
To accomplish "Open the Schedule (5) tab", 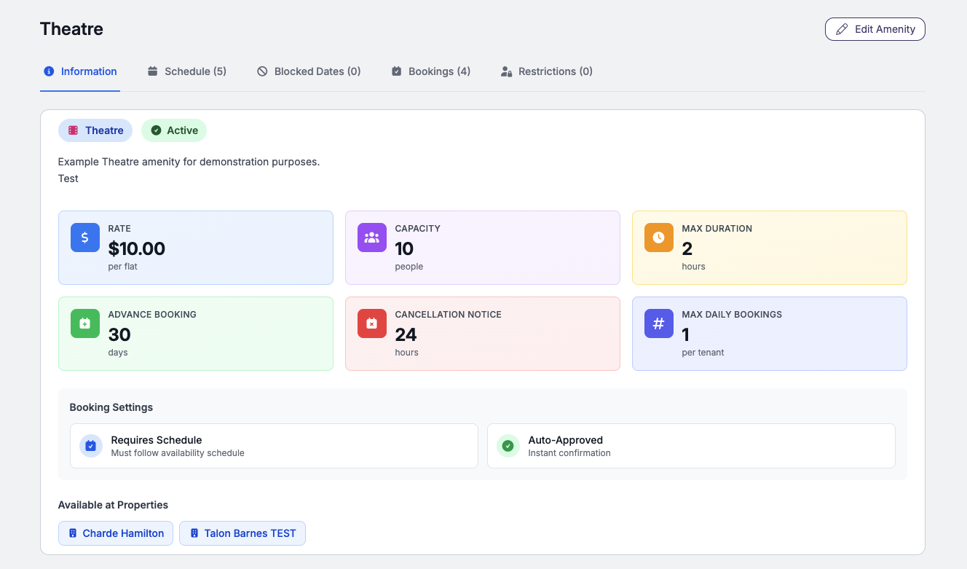I will (x=186, y=71).
